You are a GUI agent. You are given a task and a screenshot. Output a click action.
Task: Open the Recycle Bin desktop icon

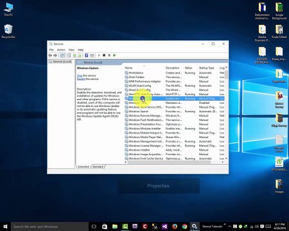[x=8, y=31]
